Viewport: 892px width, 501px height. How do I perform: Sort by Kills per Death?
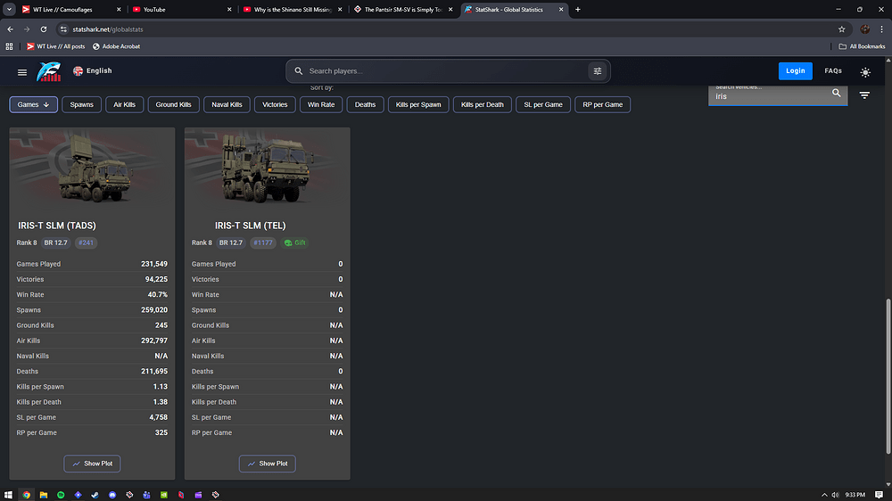483,104
